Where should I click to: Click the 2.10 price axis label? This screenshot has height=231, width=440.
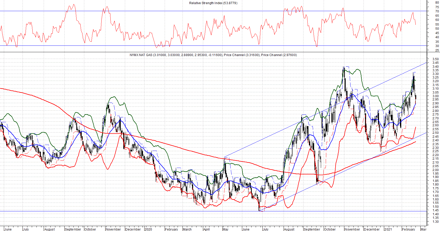click(435, 163)
